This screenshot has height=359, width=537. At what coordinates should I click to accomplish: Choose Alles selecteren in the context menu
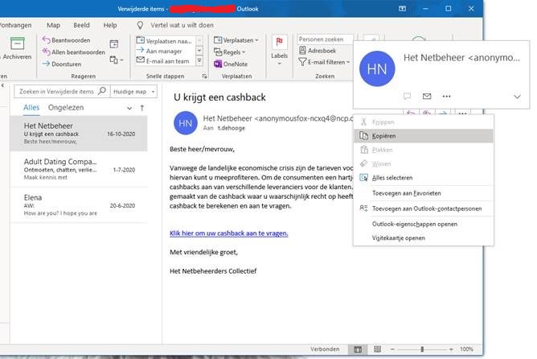(x=424, y=178)
